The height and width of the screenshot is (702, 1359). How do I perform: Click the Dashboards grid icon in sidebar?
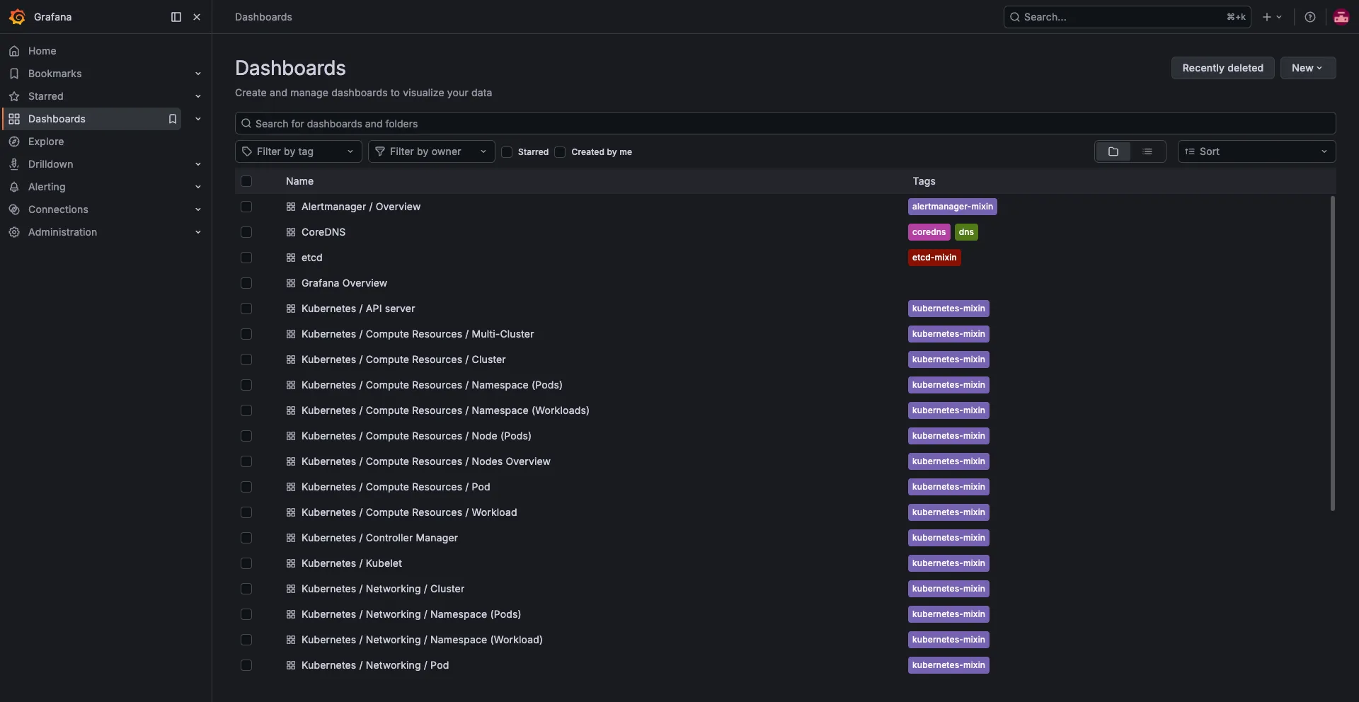coord(14,119)
